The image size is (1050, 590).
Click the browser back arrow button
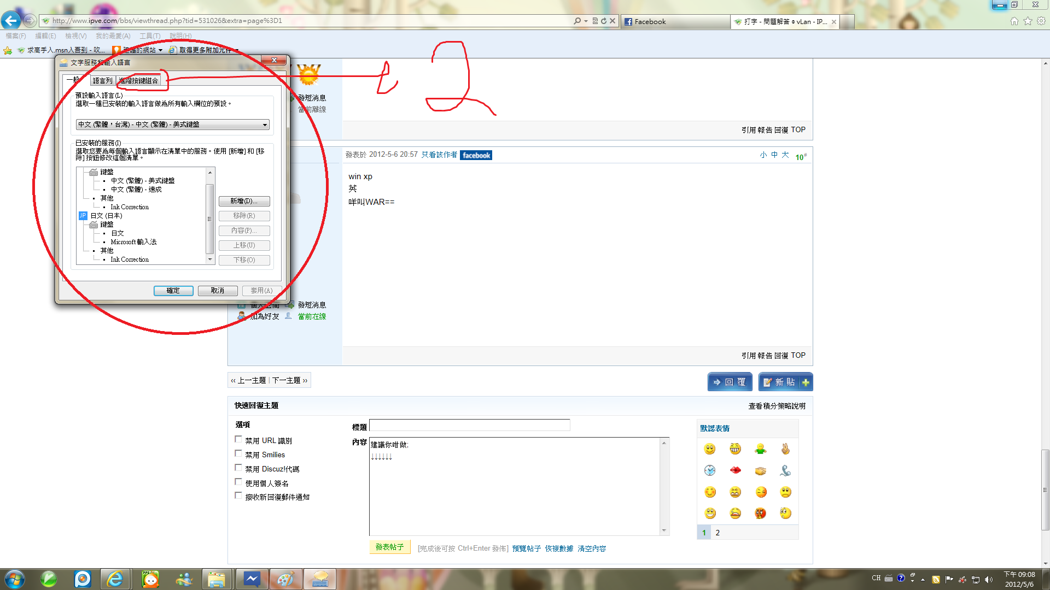tap(11, 21)
